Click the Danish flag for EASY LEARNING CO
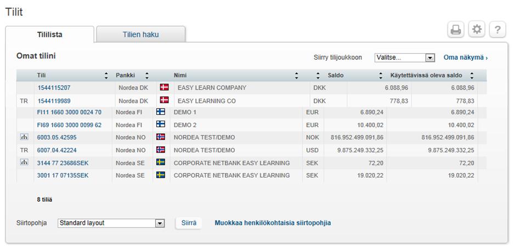This screenshot has height=249, width=513. (164, 100)
